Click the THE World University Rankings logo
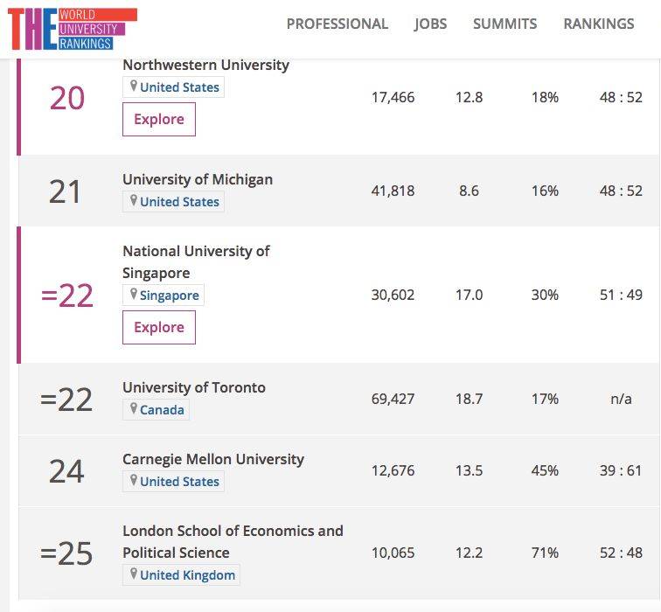The width and height of the screenshot is (661, 612). point(72,28)
